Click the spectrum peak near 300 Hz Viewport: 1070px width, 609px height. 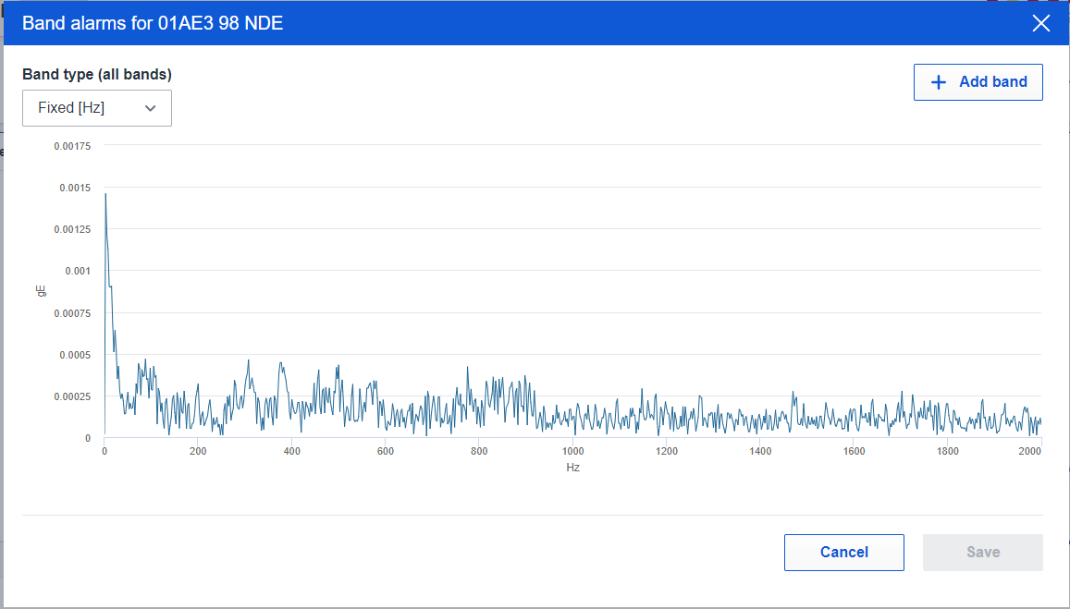tap(249, 360)
